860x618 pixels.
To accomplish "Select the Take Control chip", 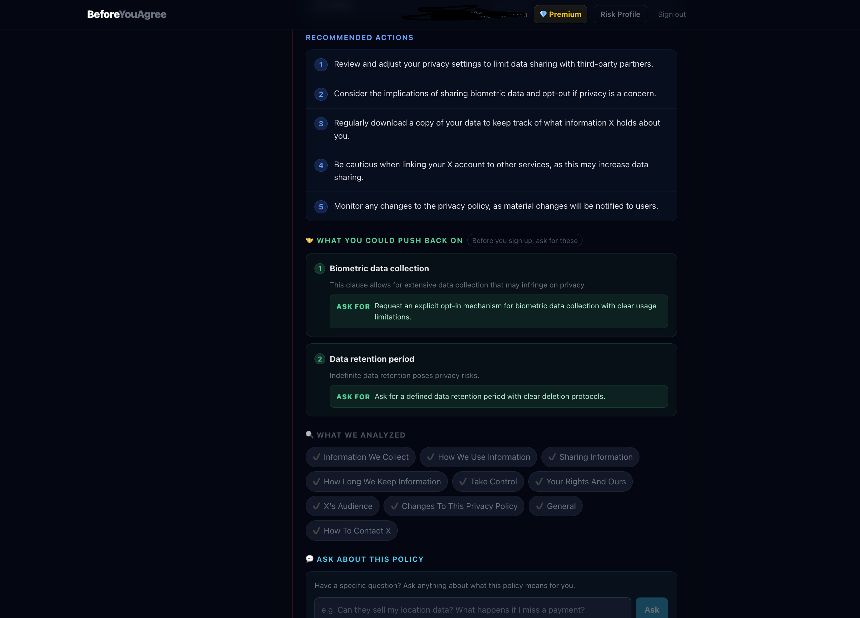I will coord(488,482).
